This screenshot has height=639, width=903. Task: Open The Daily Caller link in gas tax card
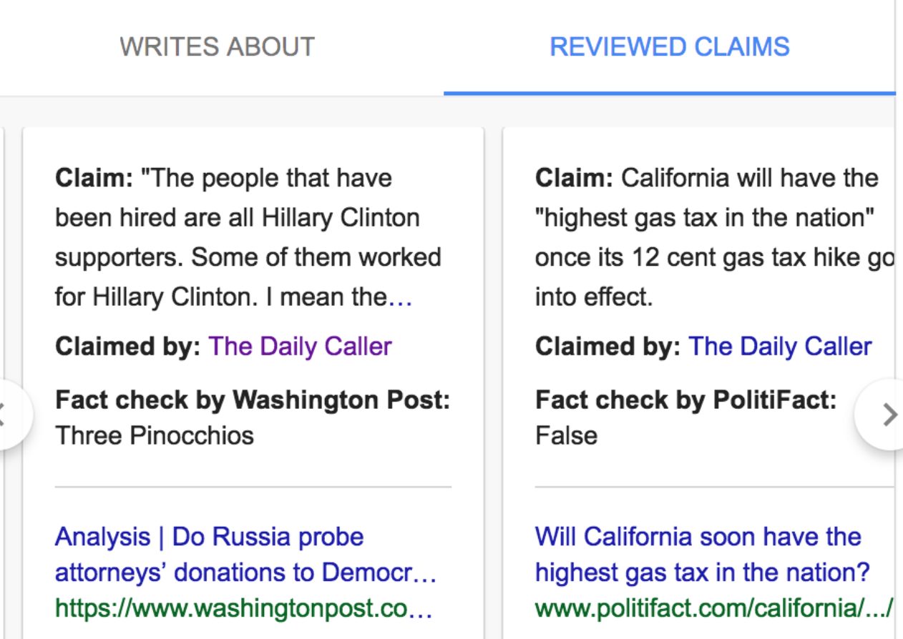[780, 347]
